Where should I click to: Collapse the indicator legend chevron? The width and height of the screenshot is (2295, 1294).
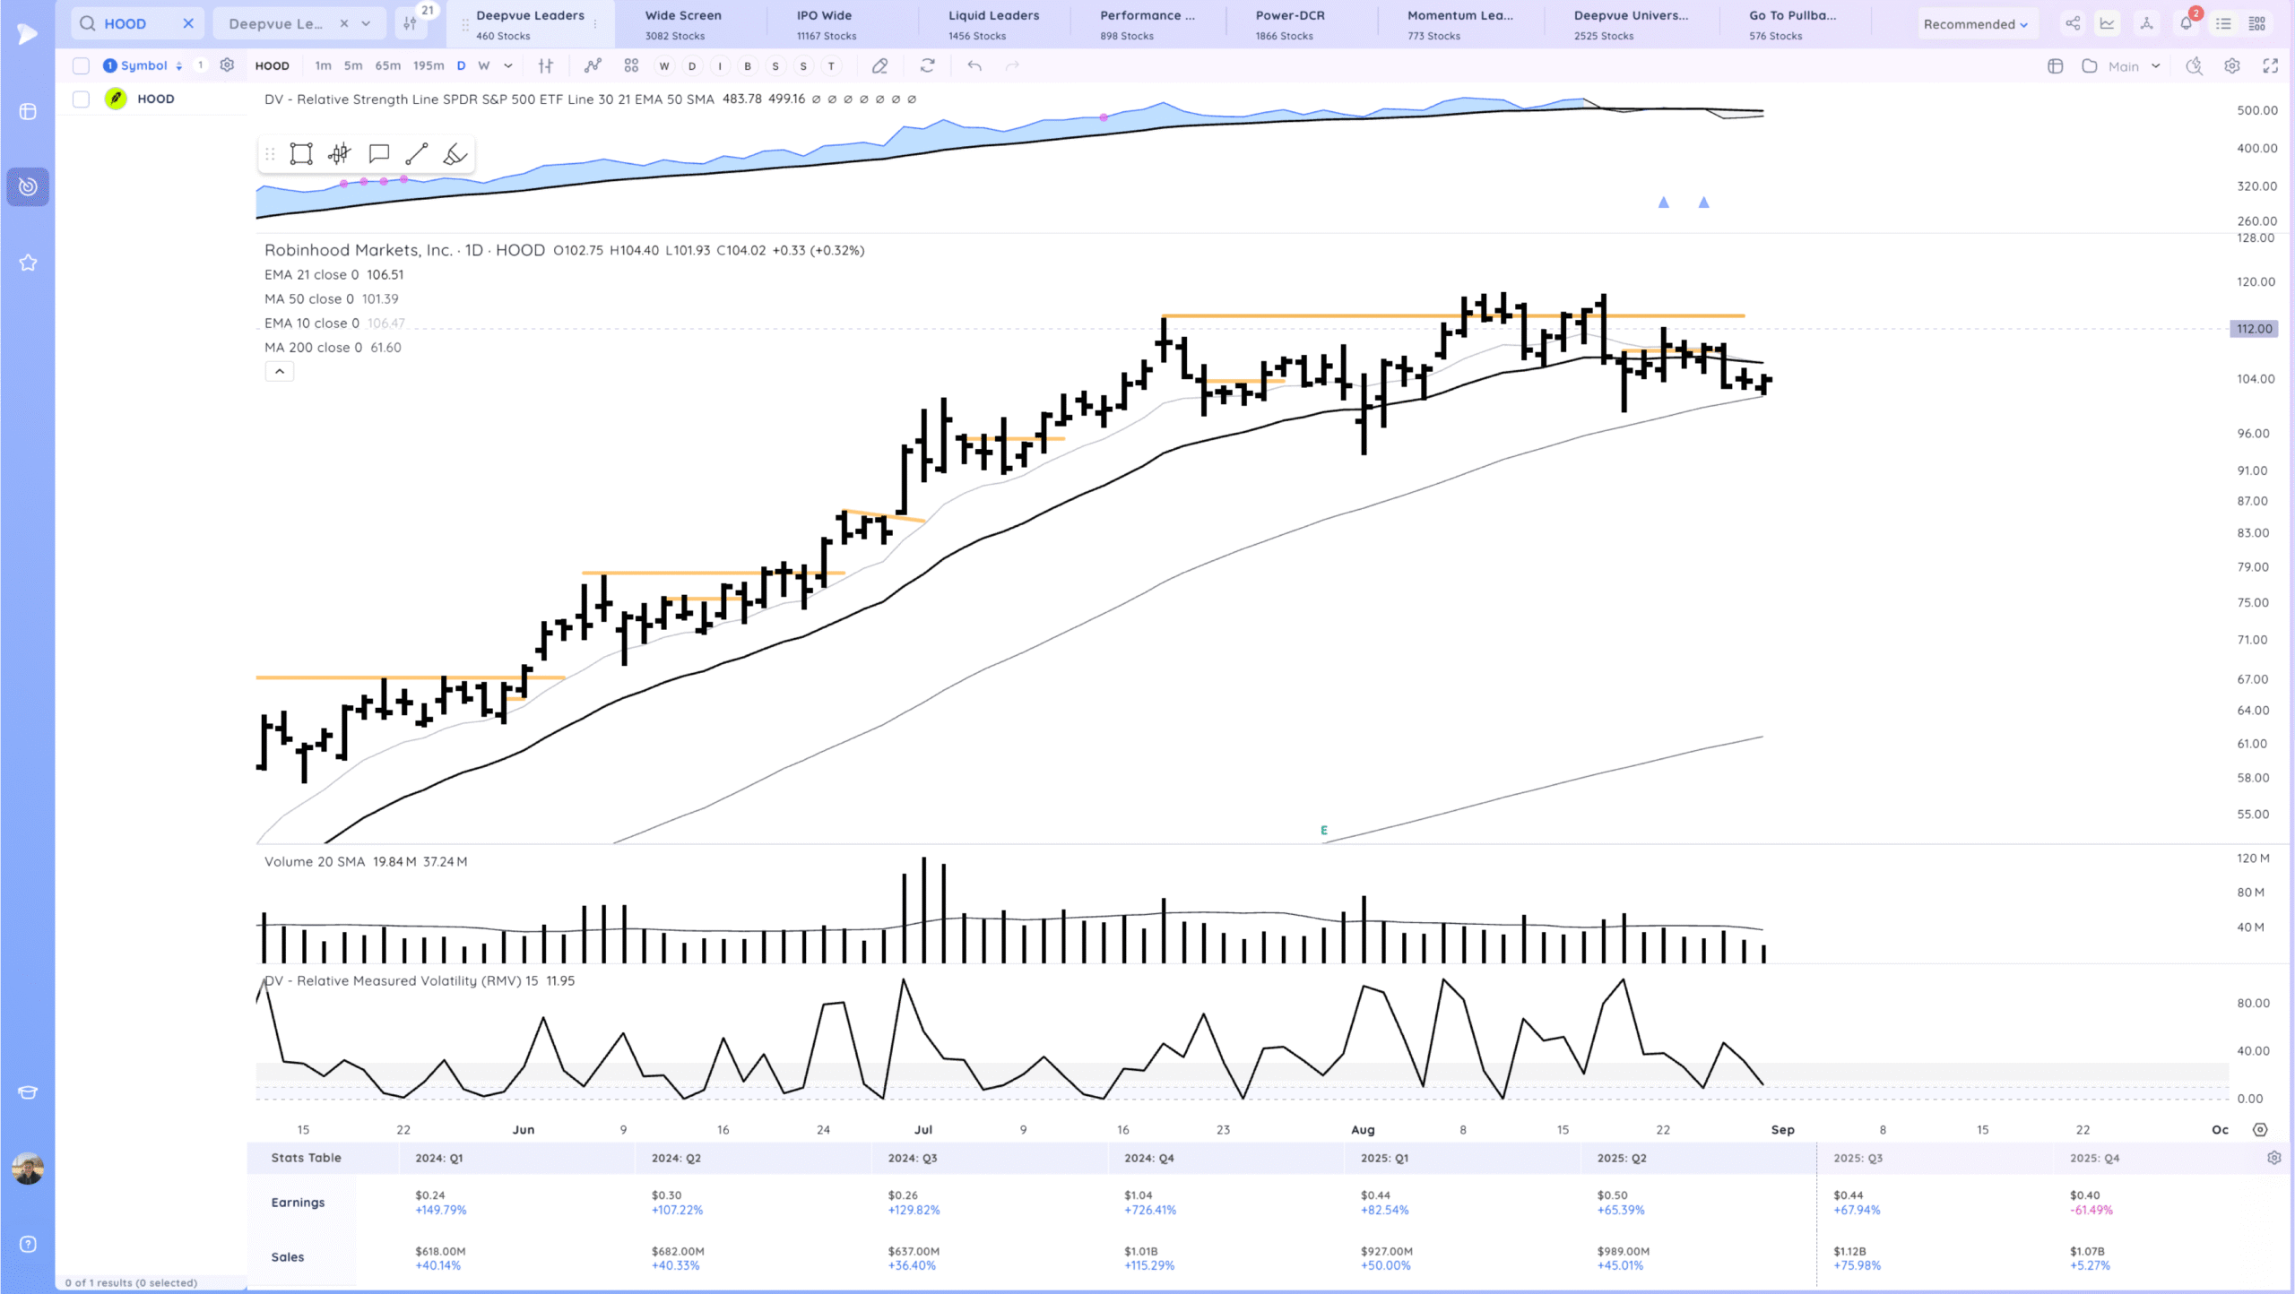tap(280, 371)
